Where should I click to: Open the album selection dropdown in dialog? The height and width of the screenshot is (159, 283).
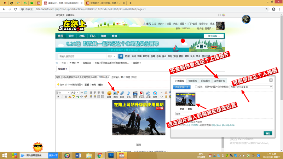(251, 87)
